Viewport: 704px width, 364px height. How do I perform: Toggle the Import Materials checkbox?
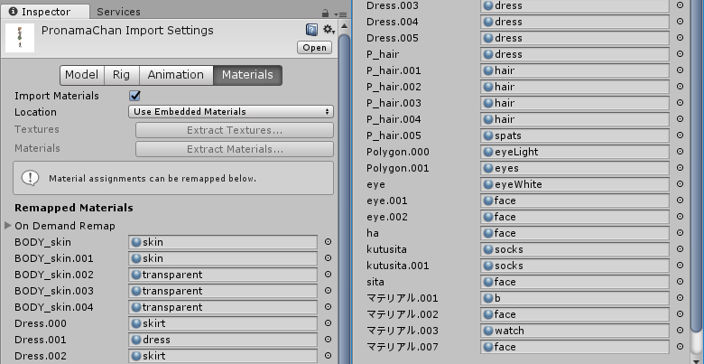(135, 96)
